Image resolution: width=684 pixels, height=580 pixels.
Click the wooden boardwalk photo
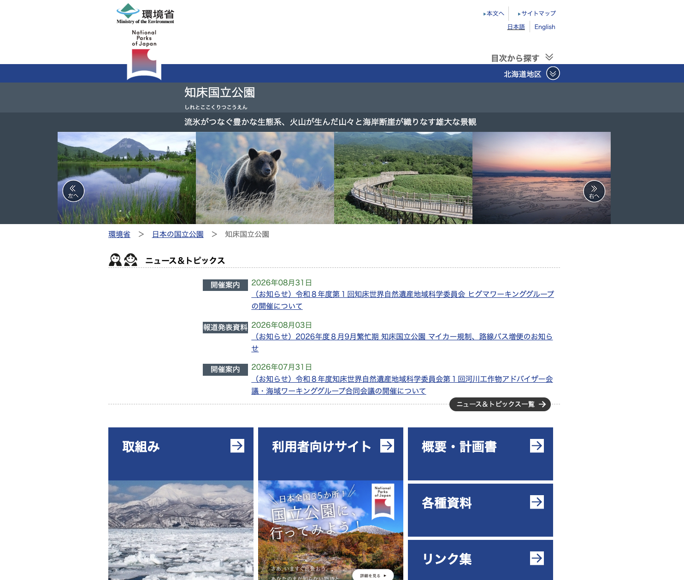pos(403,178)
